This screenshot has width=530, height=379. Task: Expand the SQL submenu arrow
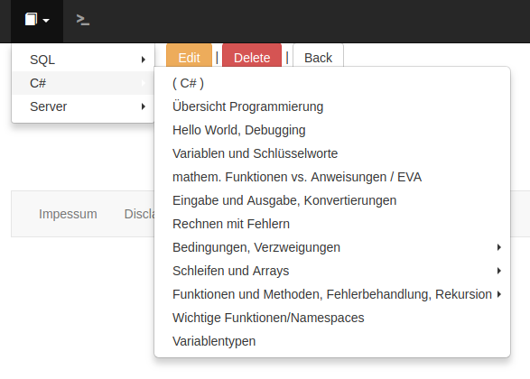click(x=144, y=60)
